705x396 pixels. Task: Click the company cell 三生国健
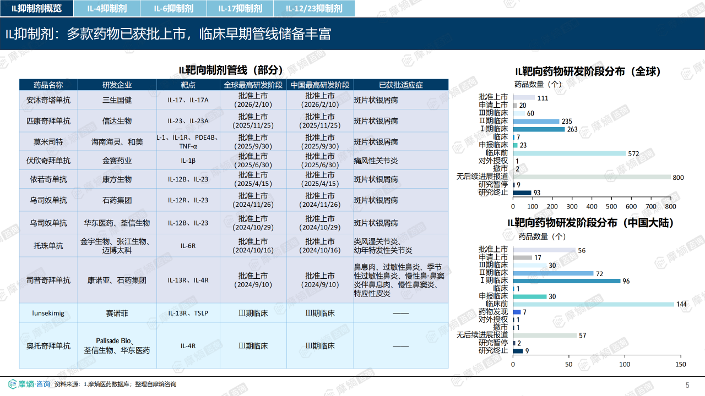[x=117, y=101]
